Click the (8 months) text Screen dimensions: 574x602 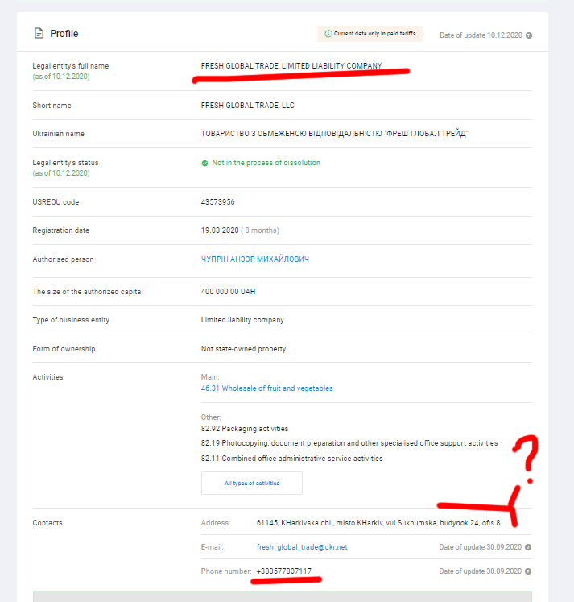click(x=260, y=230)
